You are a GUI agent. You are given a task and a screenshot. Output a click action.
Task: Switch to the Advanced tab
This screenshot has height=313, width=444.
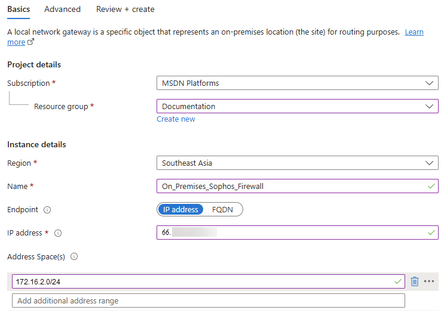(62, 9)
